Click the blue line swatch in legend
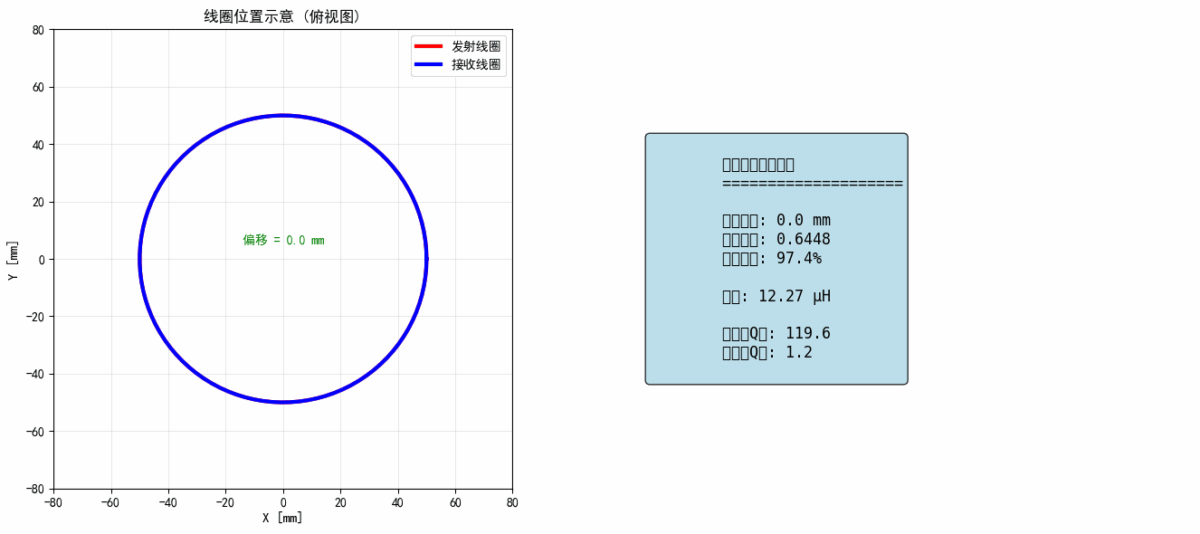 point(430,64)
